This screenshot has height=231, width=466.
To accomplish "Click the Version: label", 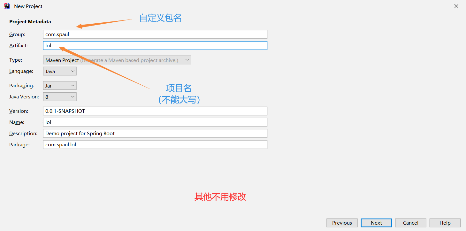I will tap(19, 111).
